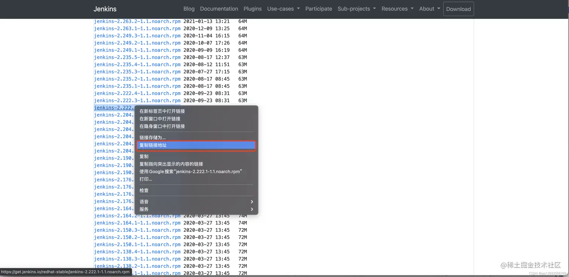The width and height of the screenshot is (569, 277).
Task: Open the Plugins navigation link
Action: 253,9
